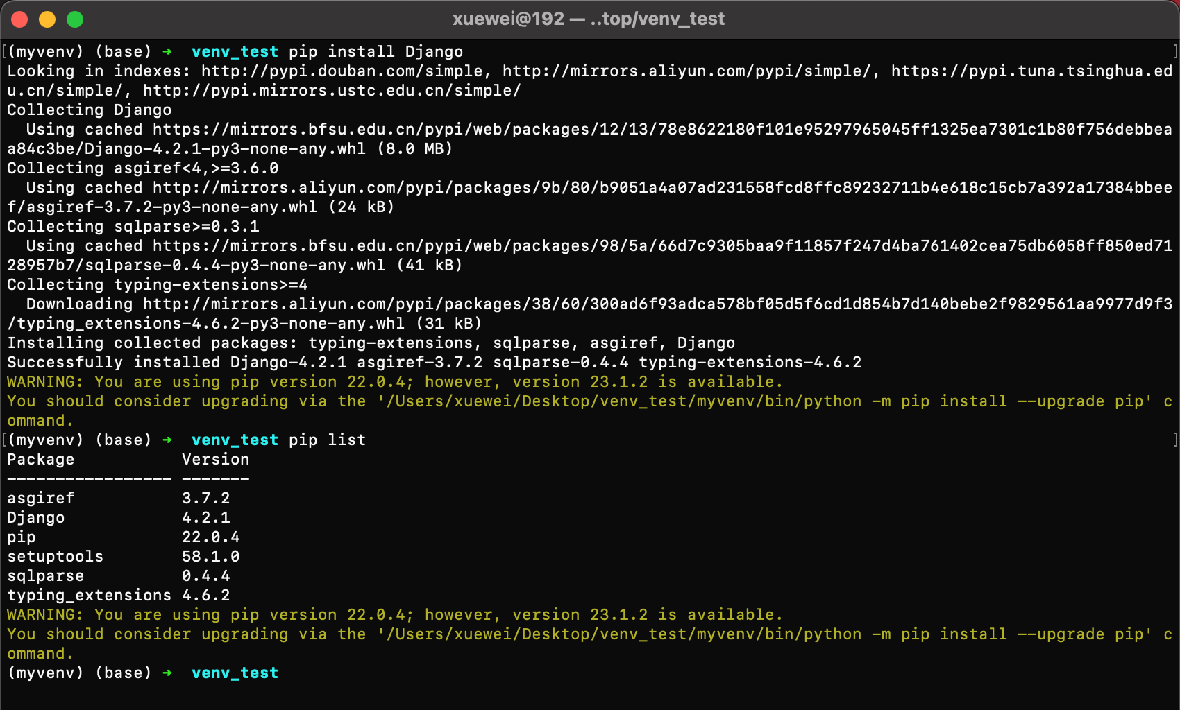Click the green arrow in the last prompt

pos(167,673)
